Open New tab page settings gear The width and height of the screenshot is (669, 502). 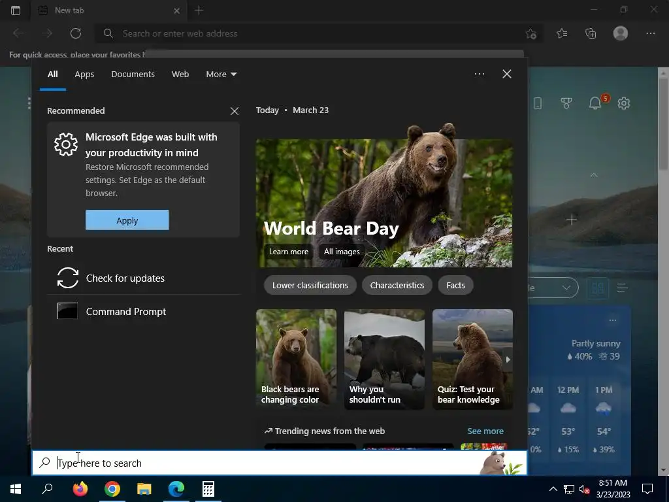(624, 103)
